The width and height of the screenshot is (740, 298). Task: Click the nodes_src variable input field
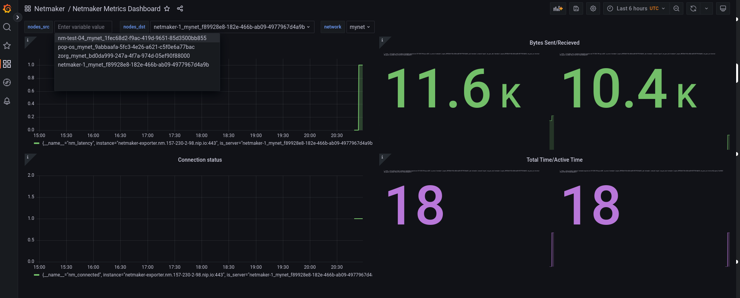click(x=83, y=27)
